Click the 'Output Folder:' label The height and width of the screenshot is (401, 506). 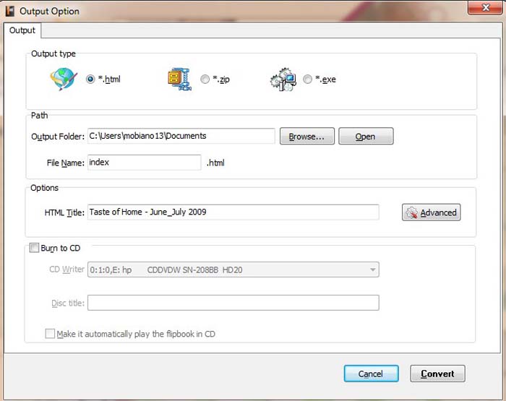click(x=58, y=137)
